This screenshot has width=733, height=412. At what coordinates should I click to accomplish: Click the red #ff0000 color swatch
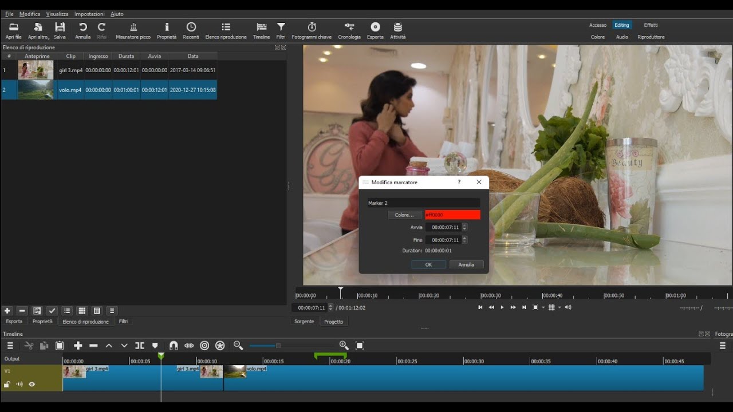452,215
